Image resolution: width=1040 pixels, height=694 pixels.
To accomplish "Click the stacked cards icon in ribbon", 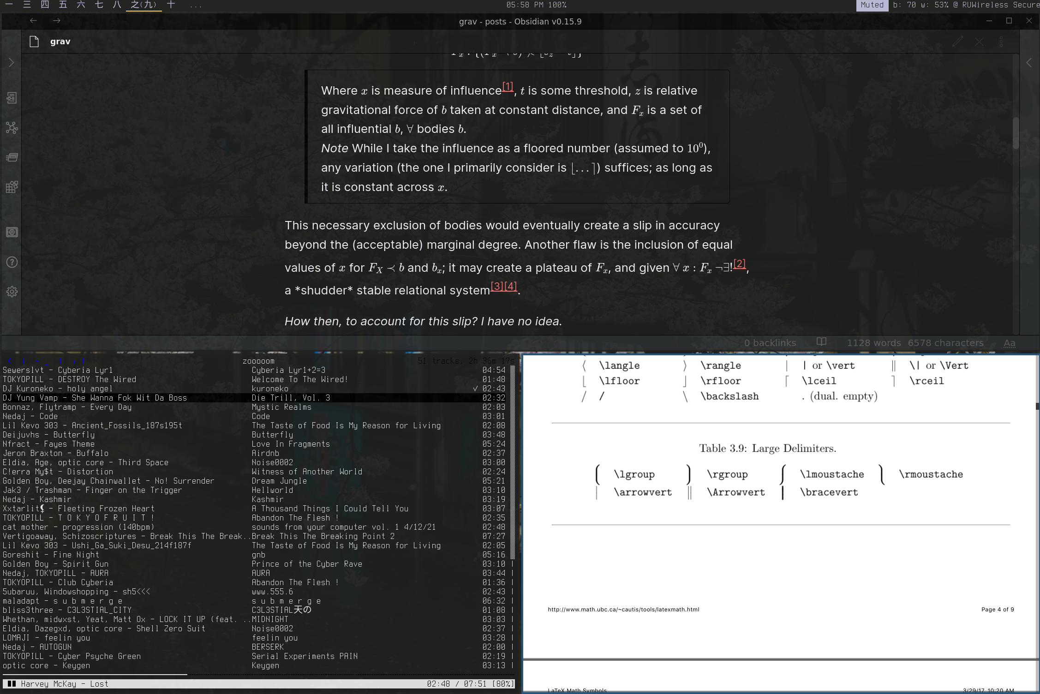I will click(x=12, y=157).
